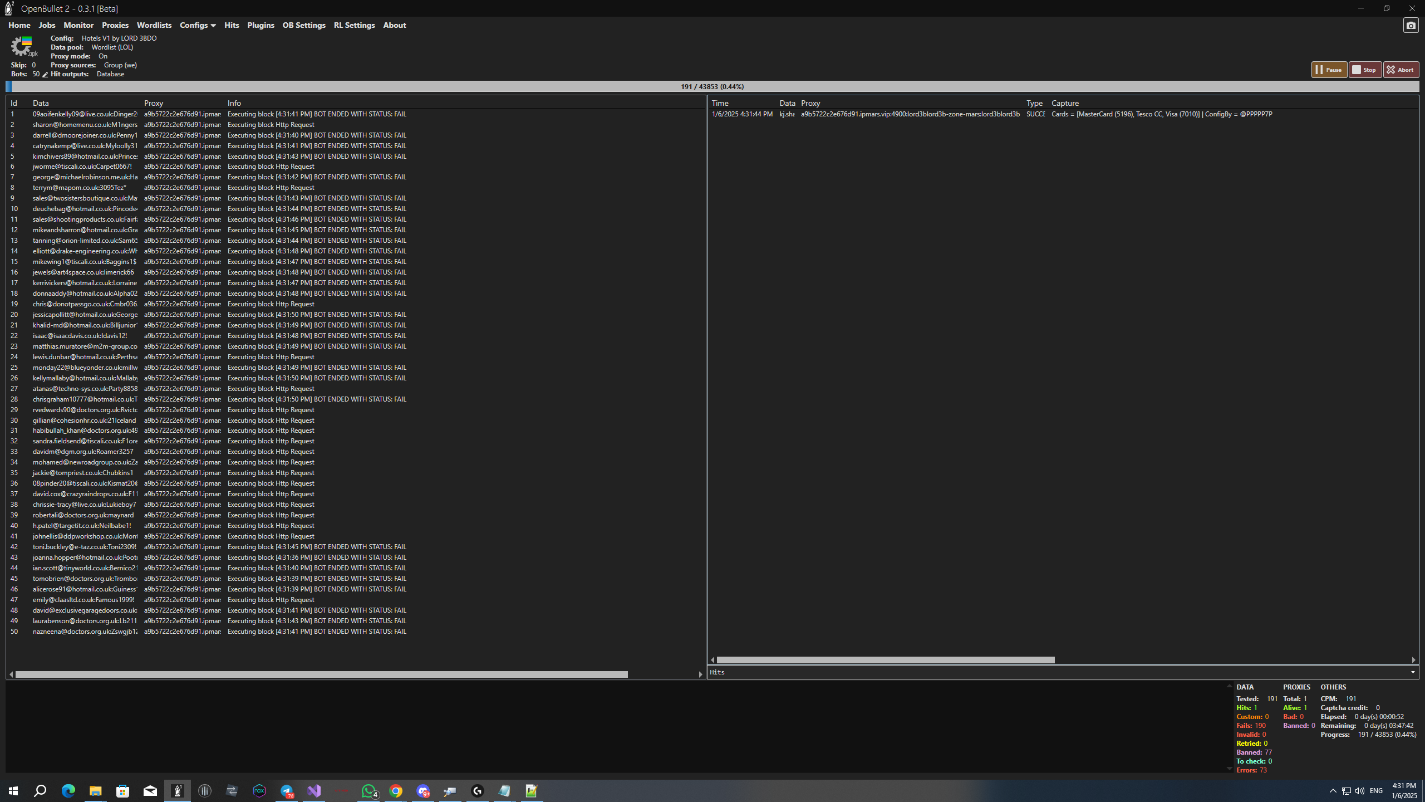Open Discord from the taskbar

click(x=423, y=790)
